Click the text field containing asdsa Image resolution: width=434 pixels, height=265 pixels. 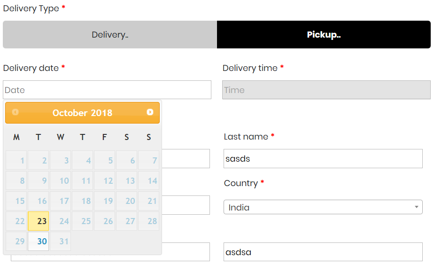tap(323, 252)
